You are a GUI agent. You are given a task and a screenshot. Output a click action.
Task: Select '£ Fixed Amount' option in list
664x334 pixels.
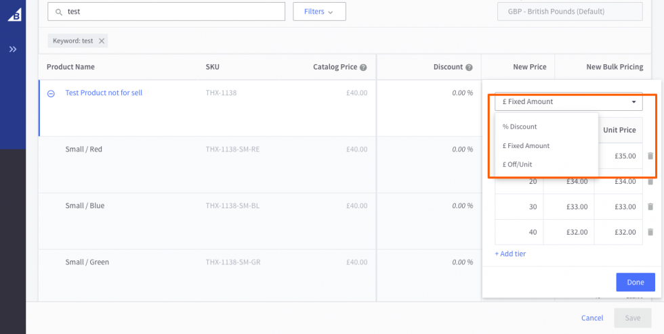526,145
